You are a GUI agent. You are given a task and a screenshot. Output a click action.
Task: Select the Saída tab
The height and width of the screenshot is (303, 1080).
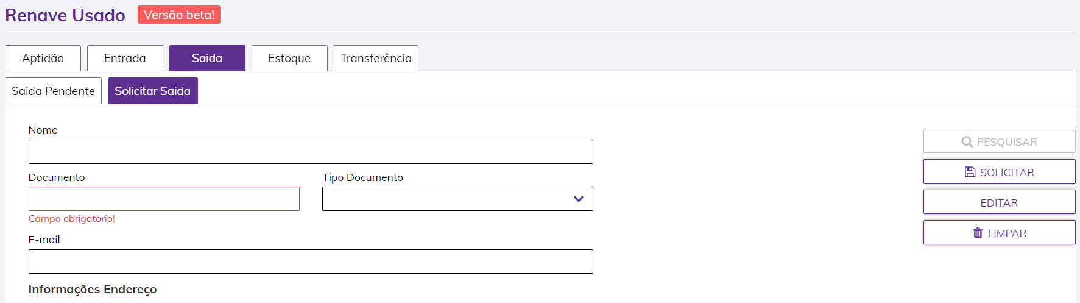click(x=207, y=58)
